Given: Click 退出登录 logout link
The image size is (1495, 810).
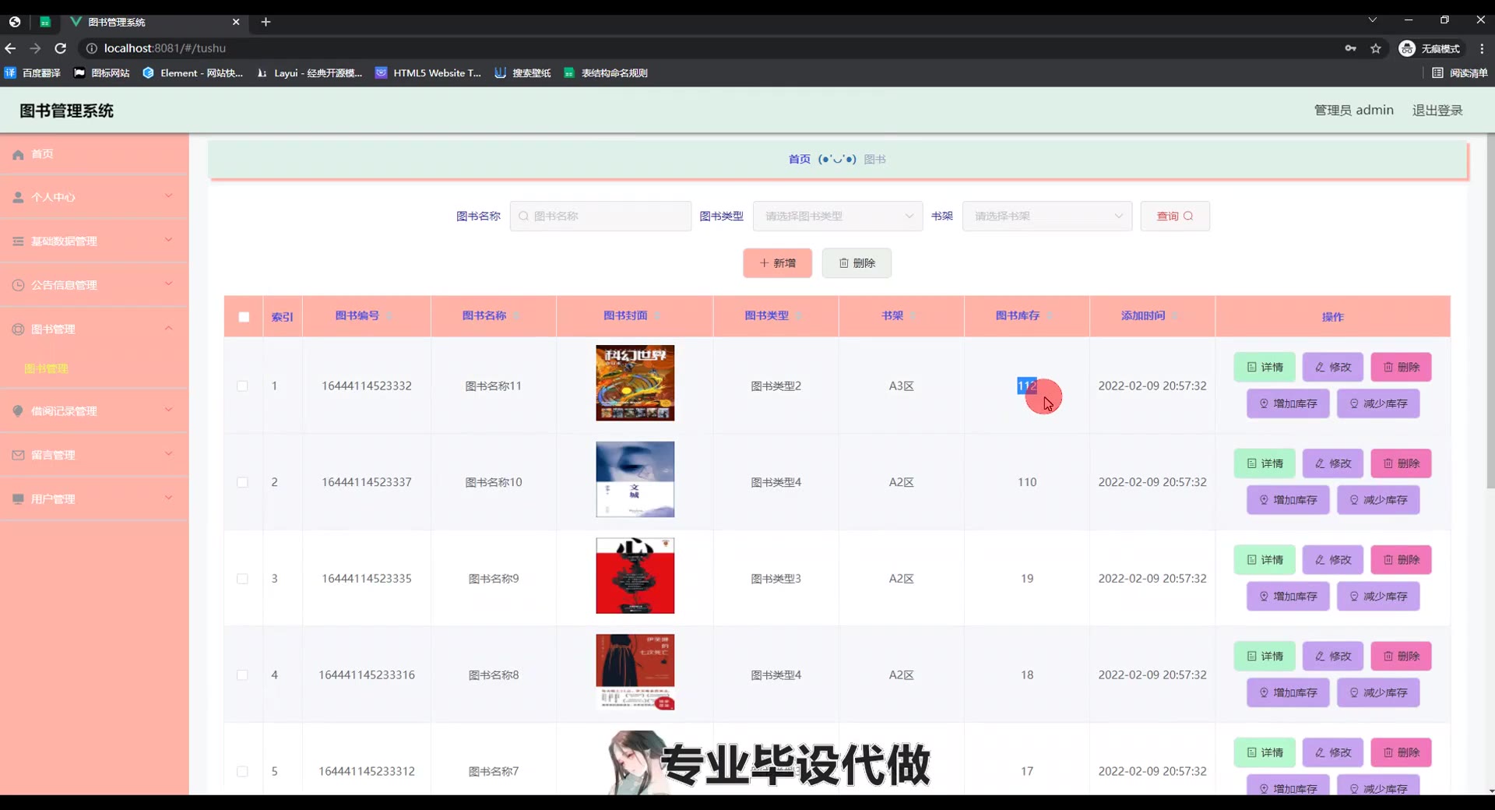Looking at the screenshot, I should pyautogui.click(x=1437, y=111).
